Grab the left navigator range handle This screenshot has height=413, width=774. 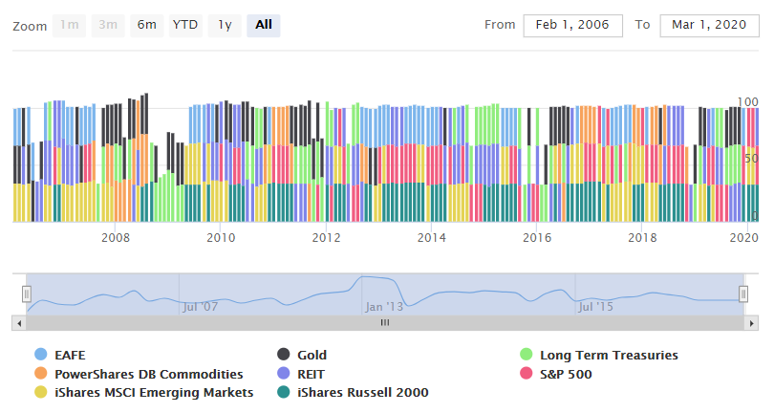[27, 294]
